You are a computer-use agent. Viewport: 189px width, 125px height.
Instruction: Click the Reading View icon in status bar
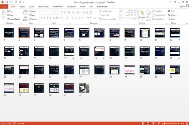pyautogui.click(x=153, y=123)
